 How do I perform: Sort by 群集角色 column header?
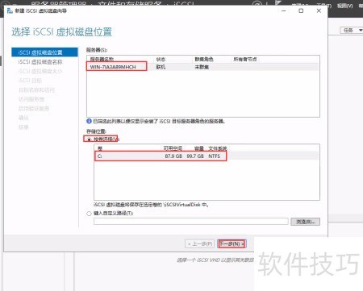tap(204, 60)
